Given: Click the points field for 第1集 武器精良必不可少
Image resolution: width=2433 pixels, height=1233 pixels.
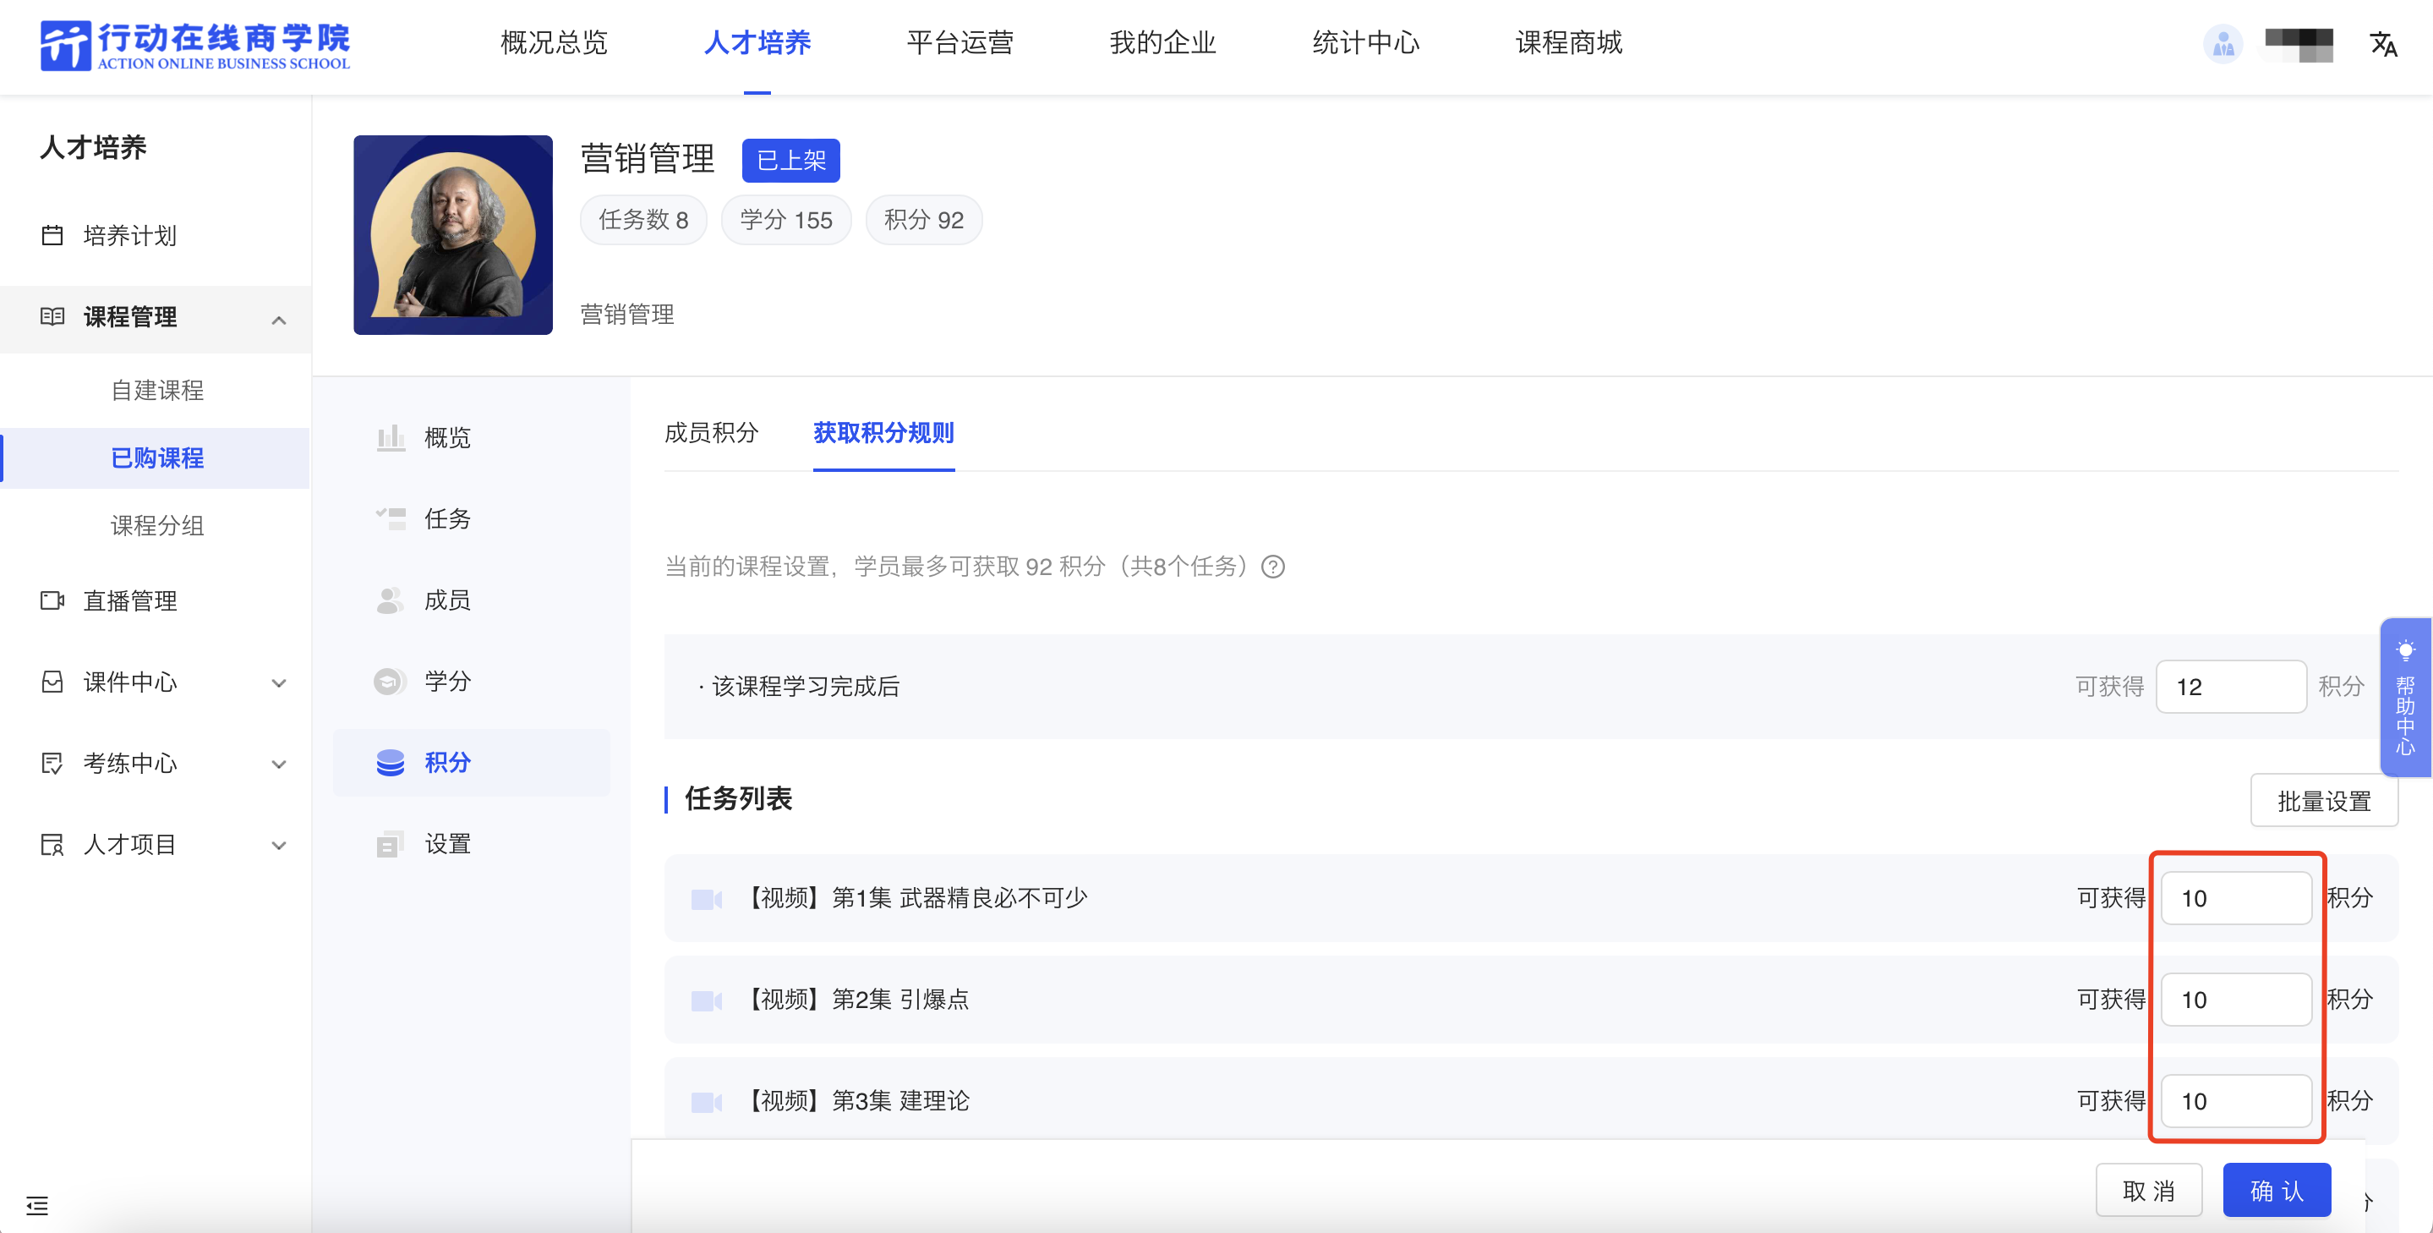Looking at the screenshot, I should click(x=2235, y=898).
